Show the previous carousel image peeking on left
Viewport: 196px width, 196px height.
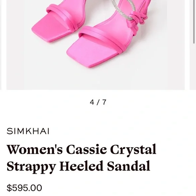[1, 45]
